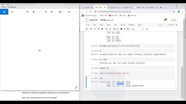Restart the kernel from the toolbar
The image size is (186, 104).
(125, 29)
